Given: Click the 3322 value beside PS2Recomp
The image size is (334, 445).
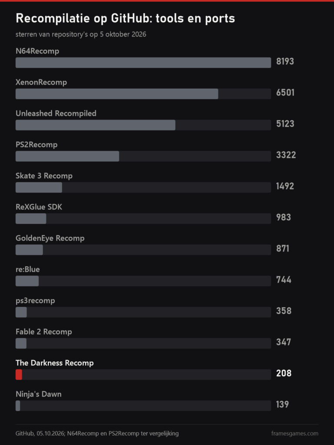Looking at the screenshot, I should (x=286, y=155).
